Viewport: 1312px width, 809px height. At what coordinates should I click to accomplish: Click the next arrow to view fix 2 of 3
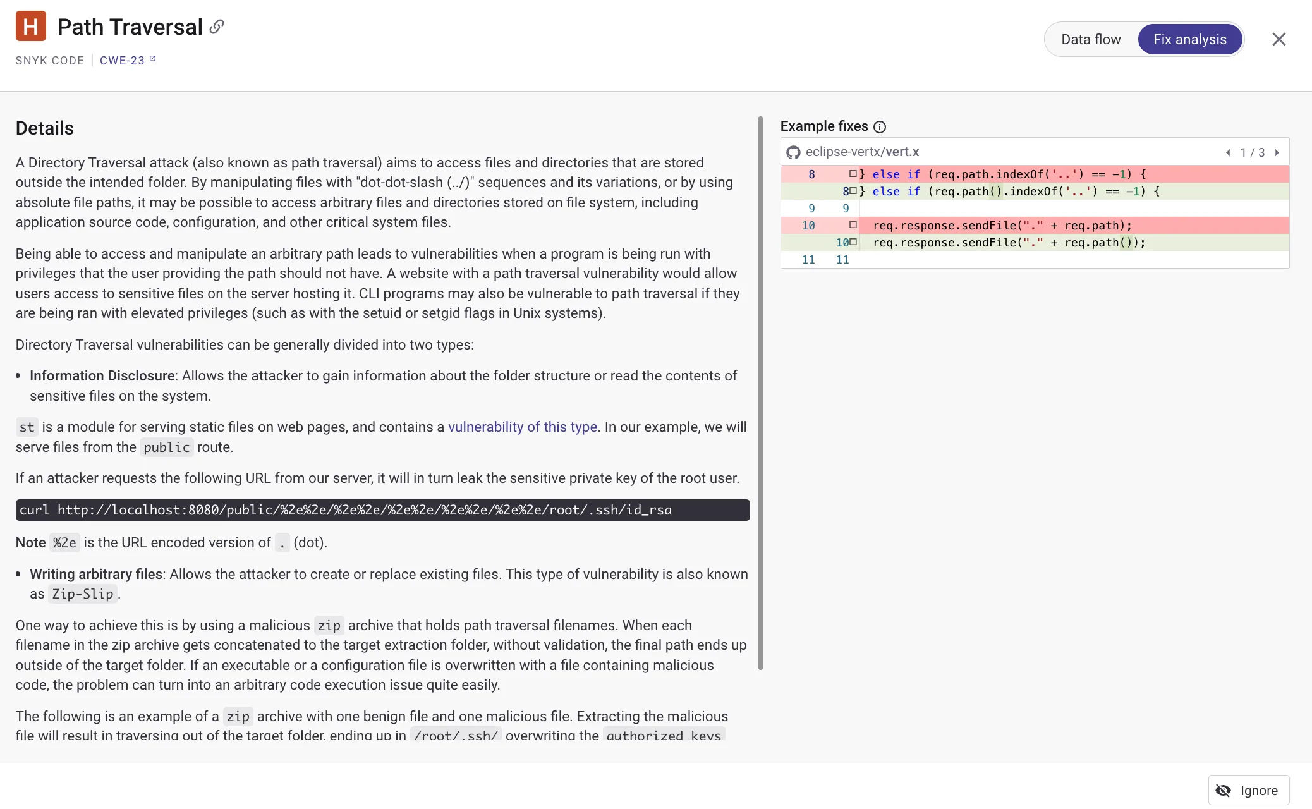[x=1277, y=152]
